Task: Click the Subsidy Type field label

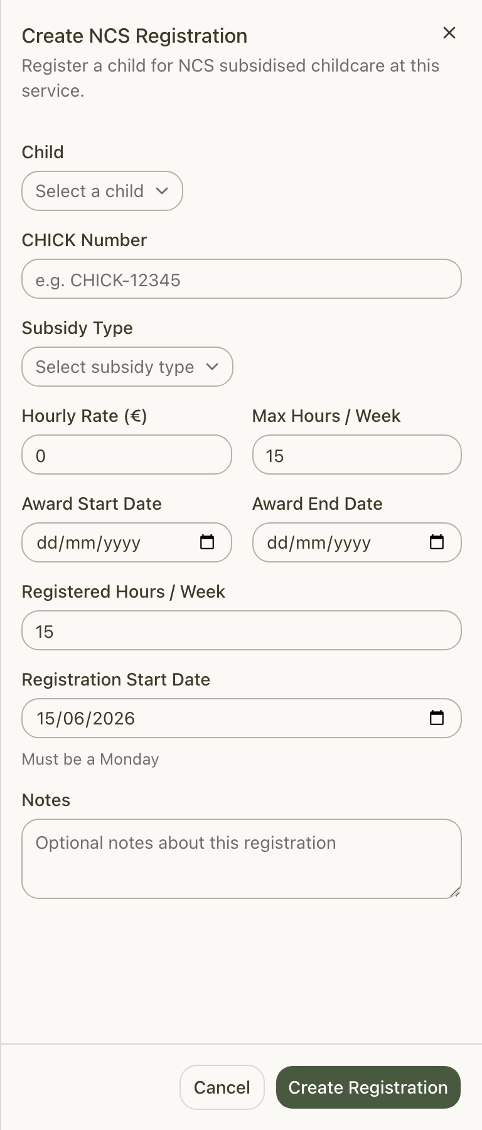Action: pyautogui.click(x=77, y=328)
